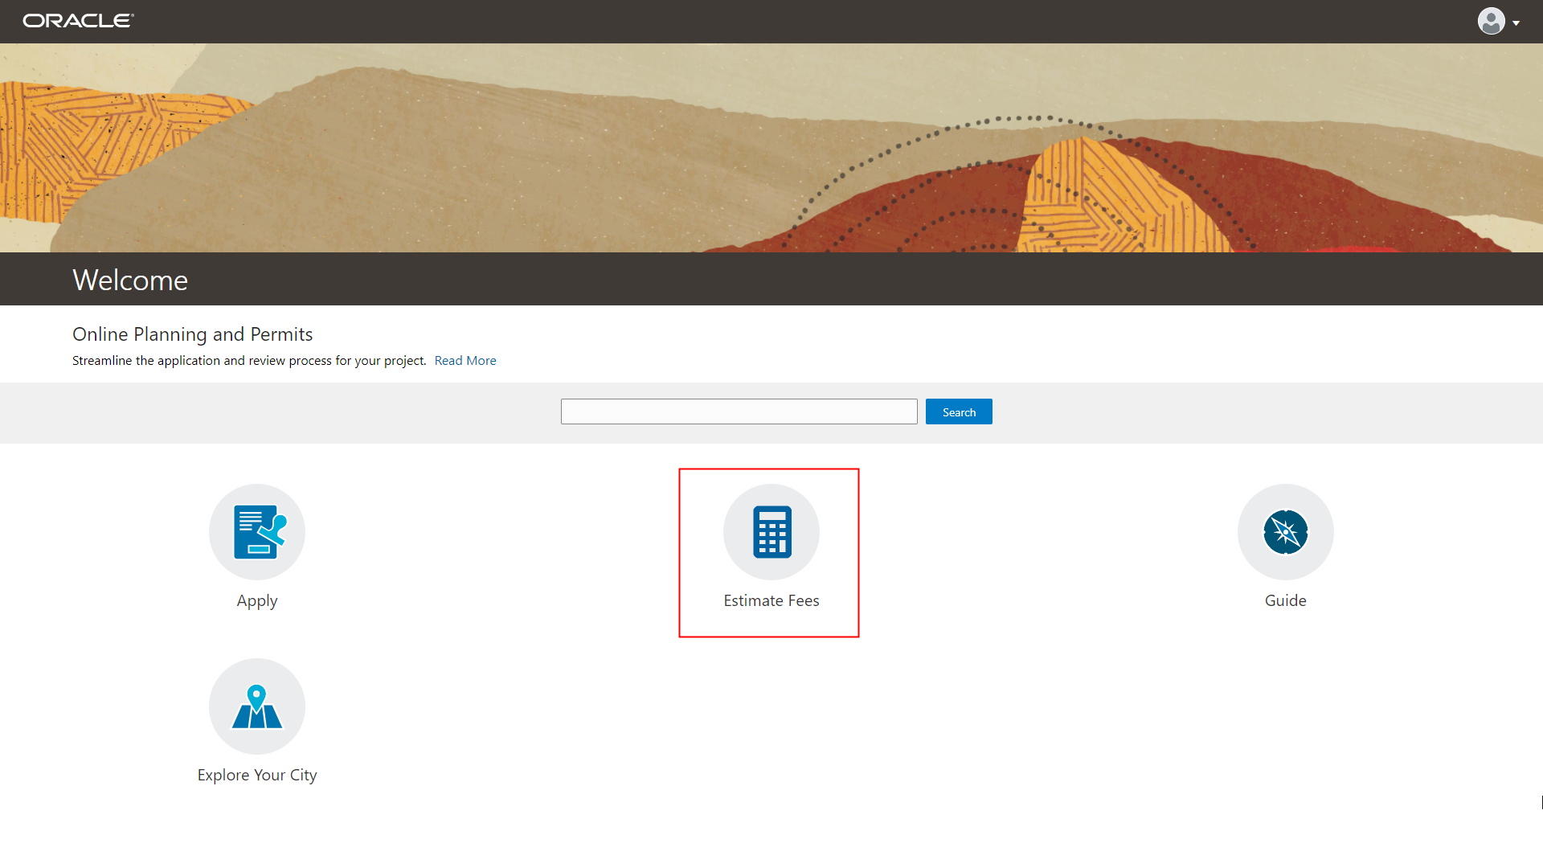
Task: Open the Apply permit application icon
Action: click(257, 531)
